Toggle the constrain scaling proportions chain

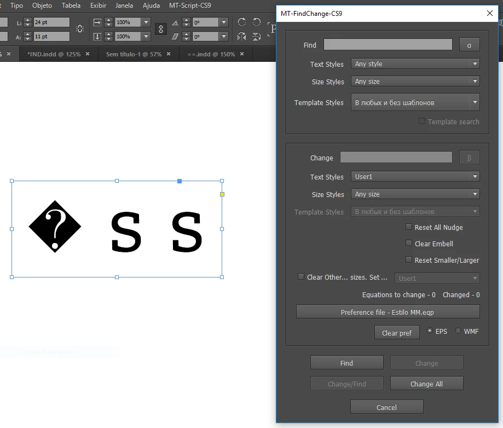161,29
